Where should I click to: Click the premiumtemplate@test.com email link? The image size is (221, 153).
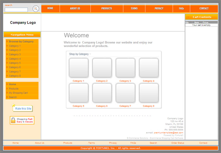[168, 133]
